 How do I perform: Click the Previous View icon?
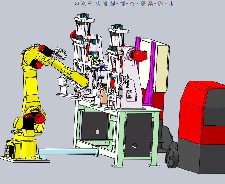[98, 3]
